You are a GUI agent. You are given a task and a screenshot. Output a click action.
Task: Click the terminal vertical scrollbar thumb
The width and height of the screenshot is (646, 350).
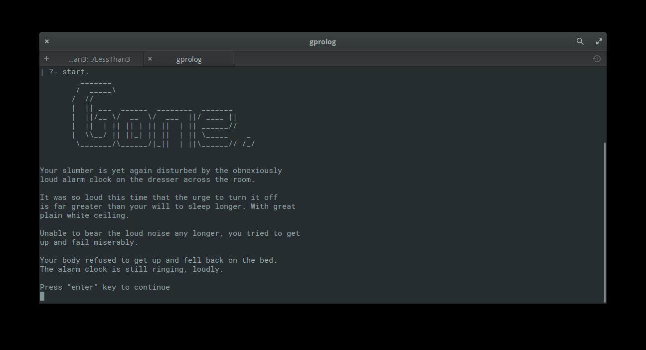pos(605,222)
